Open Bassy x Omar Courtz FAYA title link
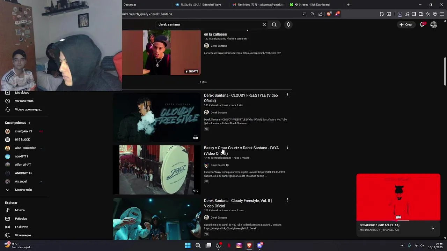Image resolution: width=447 pixels, height=251 pixels. coord(241,151)
